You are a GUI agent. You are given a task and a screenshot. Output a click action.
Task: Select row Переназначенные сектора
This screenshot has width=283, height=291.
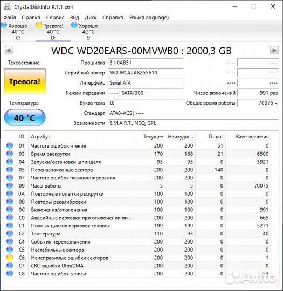click(x=137, y=170)
